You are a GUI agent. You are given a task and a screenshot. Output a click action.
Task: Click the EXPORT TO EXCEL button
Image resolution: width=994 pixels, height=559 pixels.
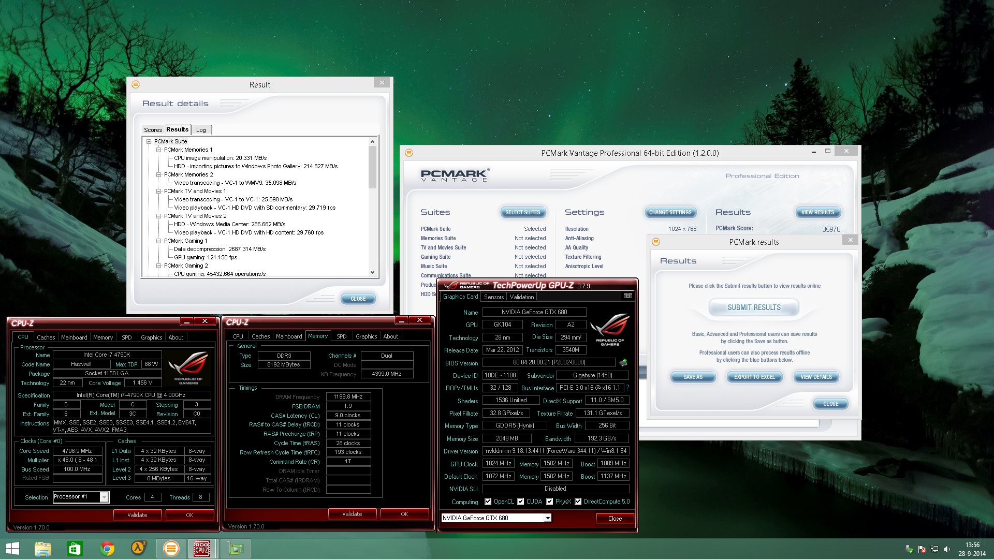click(x=754, y=377)
